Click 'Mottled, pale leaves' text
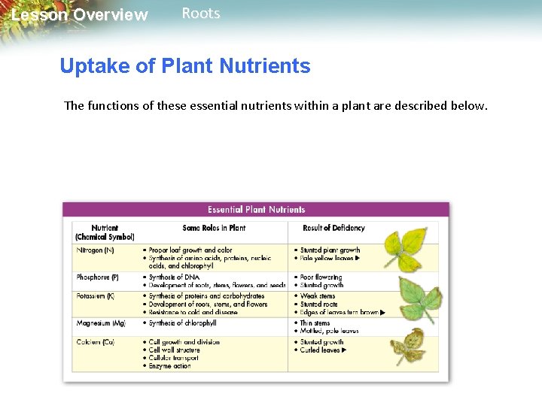This screenshot has height=406, width=542. [330, 331]
